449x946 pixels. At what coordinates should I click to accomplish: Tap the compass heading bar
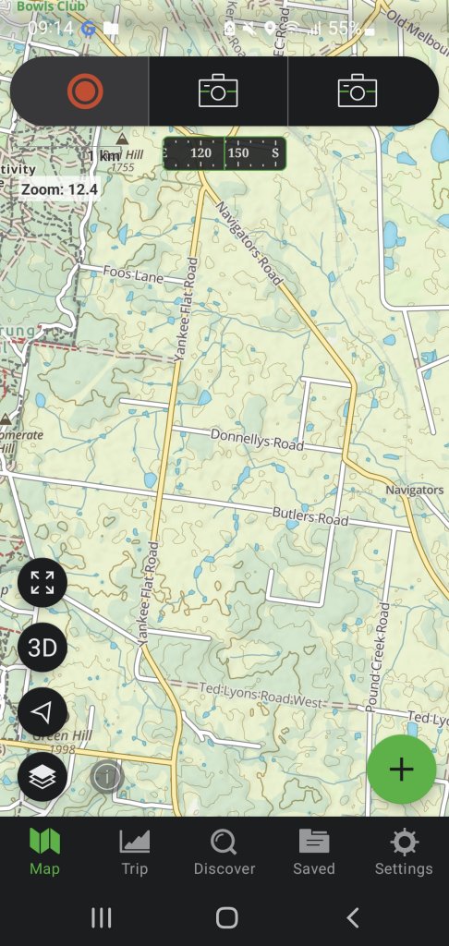tap(224, 153)
